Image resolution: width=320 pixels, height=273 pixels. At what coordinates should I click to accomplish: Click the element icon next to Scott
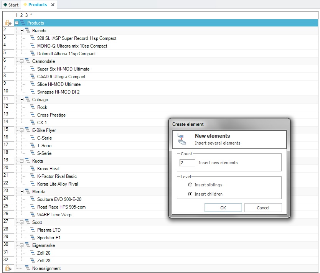[x=28, y=222]
